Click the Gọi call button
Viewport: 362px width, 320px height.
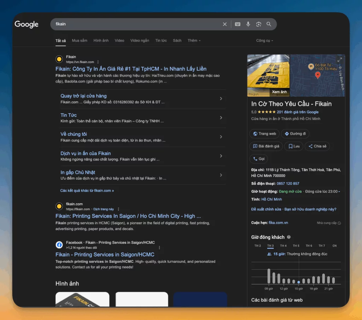(x=258, y=159)
